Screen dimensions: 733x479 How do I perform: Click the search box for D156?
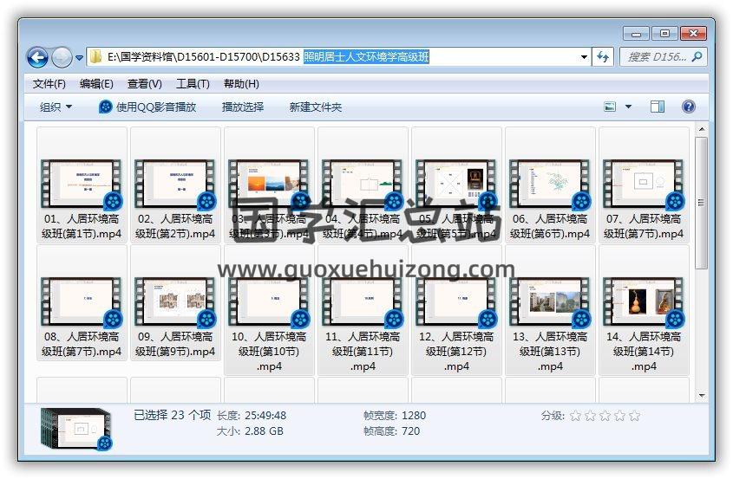(x=663, y=57)
